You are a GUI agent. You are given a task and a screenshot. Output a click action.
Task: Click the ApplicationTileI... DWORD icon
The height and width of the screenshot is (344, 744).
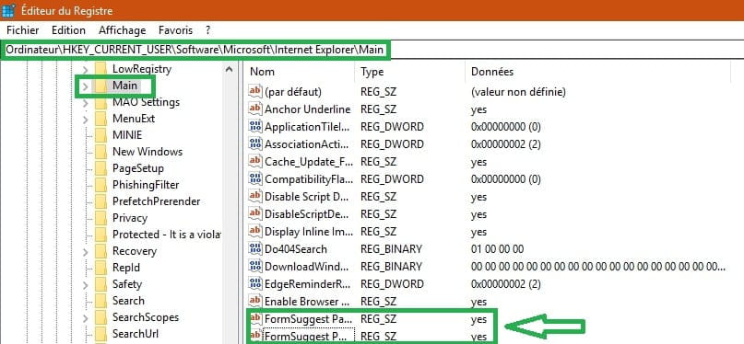click(x=255, y=126)
